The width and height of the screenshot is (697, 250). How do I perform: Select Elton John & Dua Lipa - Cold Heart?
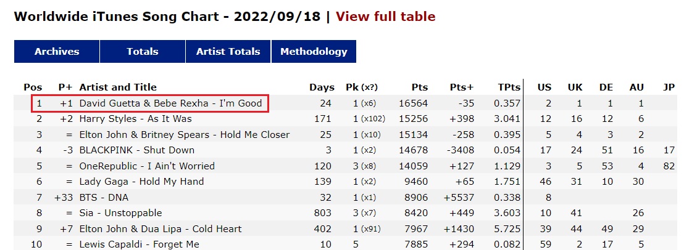[161, 229]
